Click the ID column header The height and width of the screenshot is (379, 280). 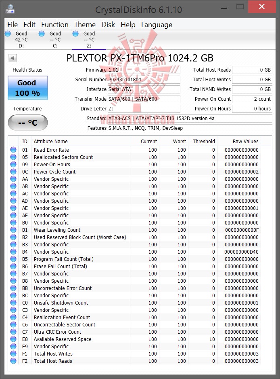(x=25, y=142)
